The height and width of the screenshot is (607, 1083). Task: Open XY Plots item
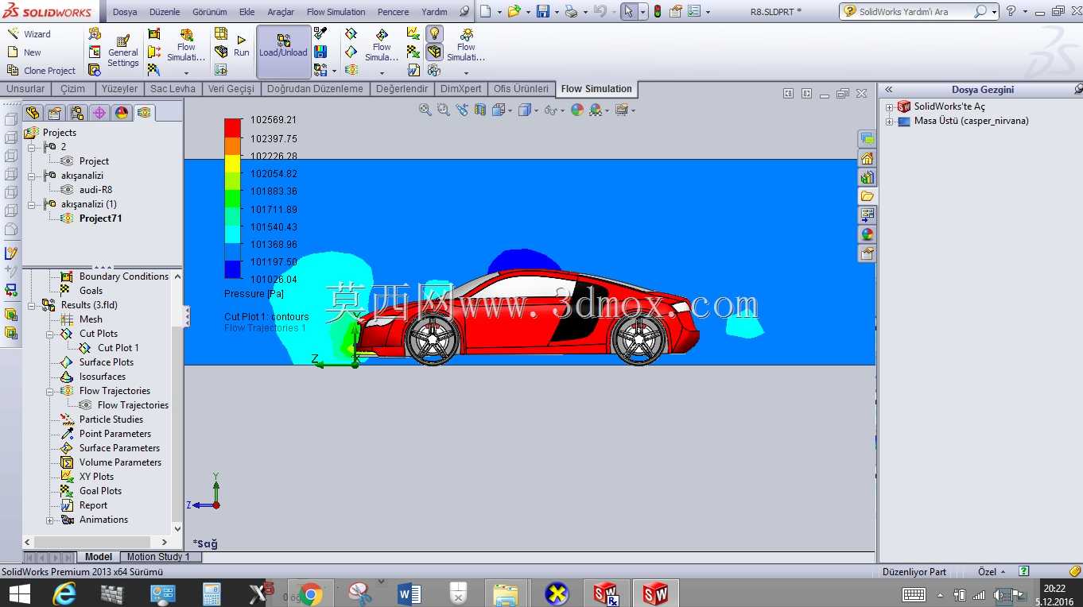tap(96, 477)
